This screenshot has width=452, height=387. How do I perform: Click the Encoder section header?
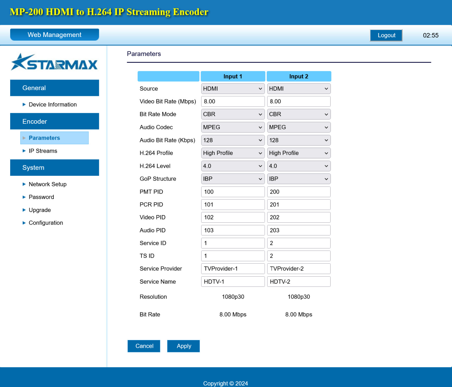tap(55, 121)
